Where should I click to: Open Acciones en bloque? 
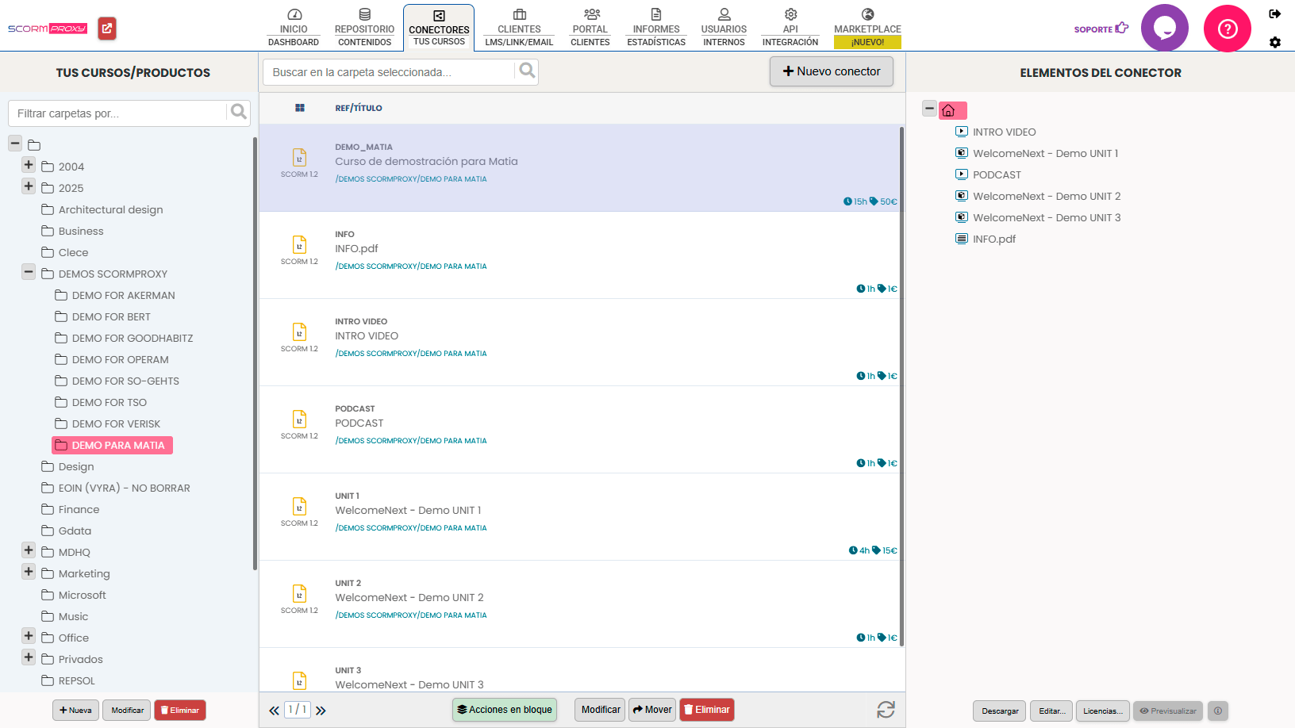[505, 710]
